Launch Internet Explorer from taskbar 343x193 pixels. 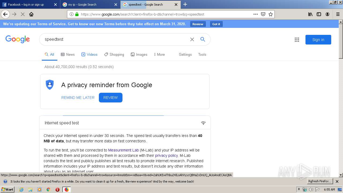(21, 190)
